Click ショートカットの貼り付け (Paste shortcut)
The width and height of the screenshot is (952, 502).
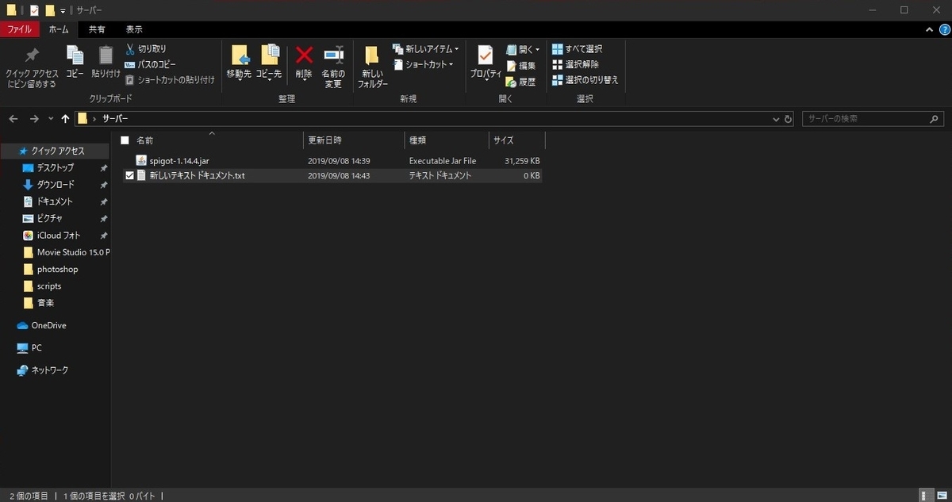click(x=170, y=79)
